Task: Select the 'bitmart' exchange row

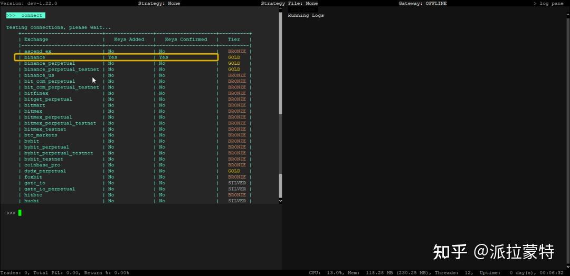Action: point(135,105)
